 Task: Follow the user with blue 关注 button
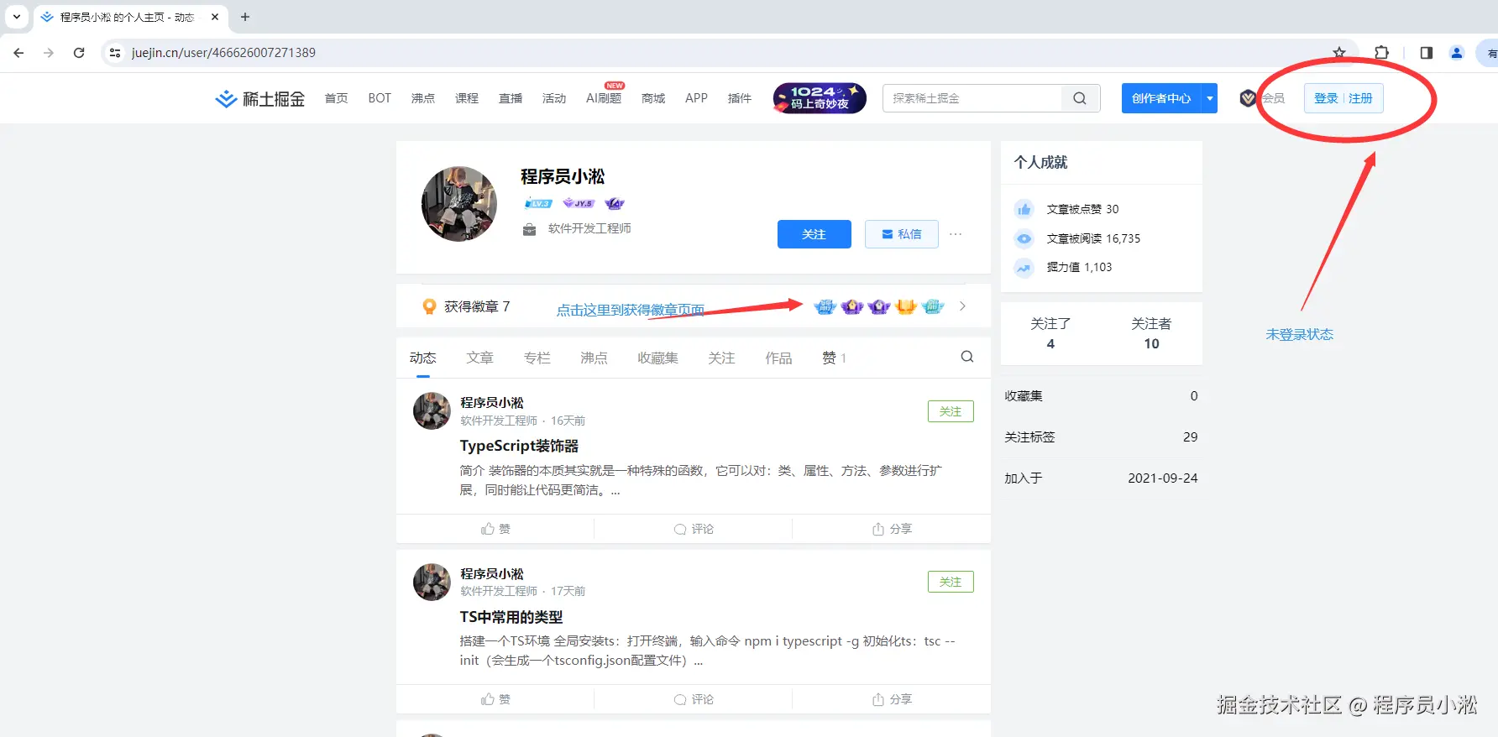click(814, 234)
